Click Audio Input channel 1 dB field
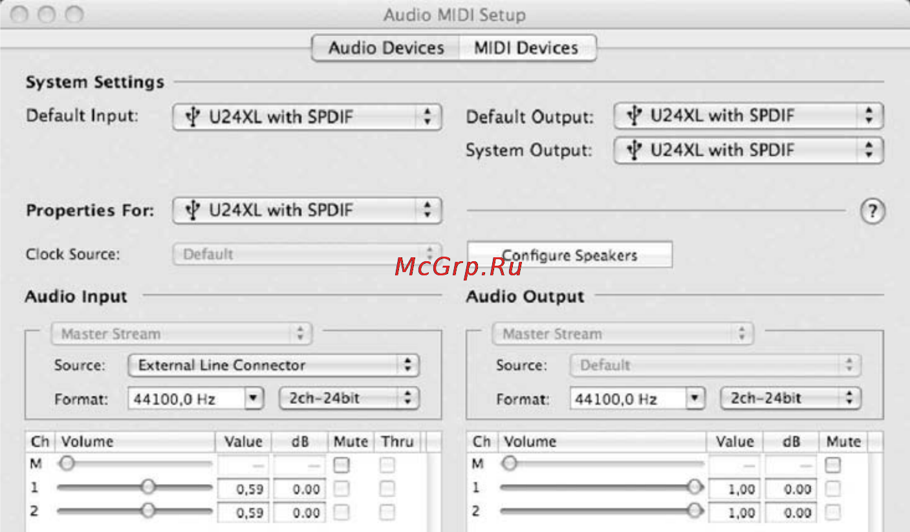The width and height of the screenshot is (910, 532). pos(299,489)
